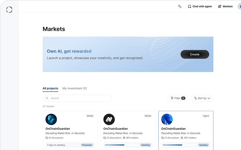Image resolution: width=241 pixels, height=150 pixels.
Task: Click the Agent tag on third card
Action: pos(206,116)
